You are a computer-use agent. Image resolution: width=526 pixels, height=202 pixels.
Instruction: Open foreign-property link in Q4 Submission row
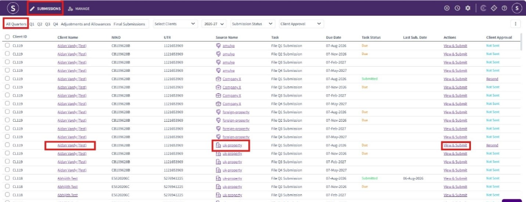pyautogui.click(x=236, y=137)
